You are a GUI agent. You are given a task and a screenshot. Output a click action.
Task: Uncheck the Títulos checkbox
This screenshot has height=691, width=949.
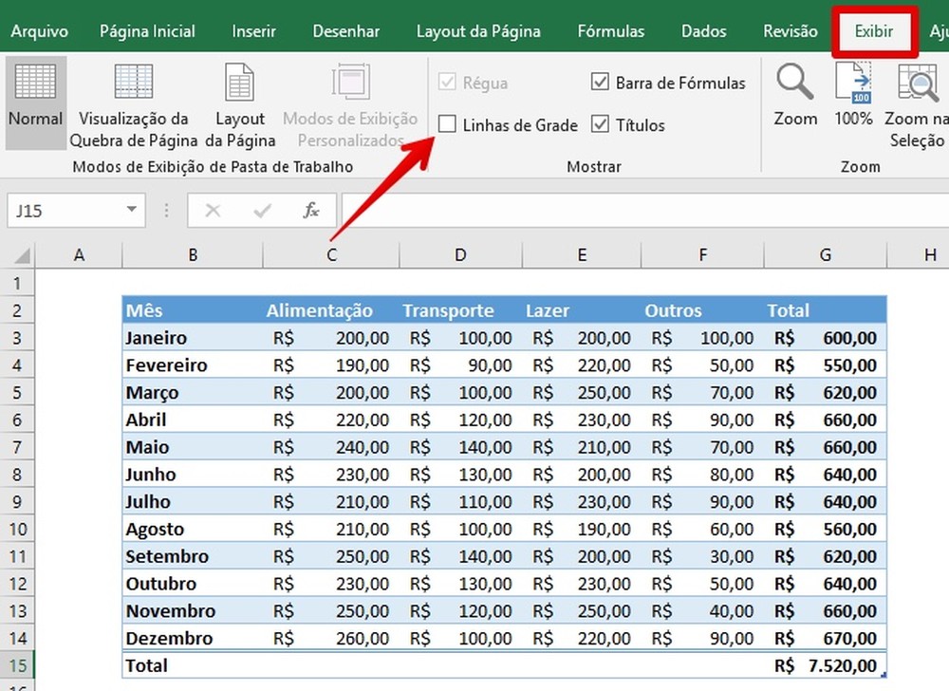[602, 124]
